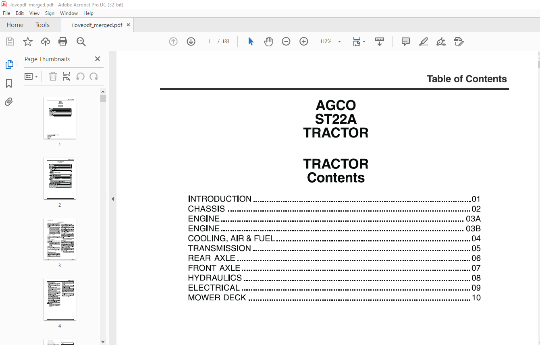Open the Window menu
540x345 pixels.
69,13
